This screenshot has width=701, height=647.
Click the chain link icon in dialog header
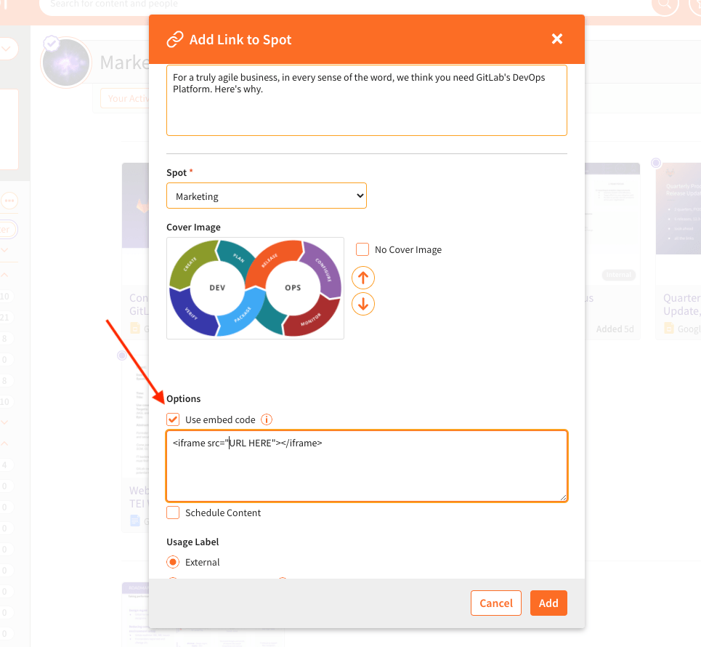click(x=174, y=39)
